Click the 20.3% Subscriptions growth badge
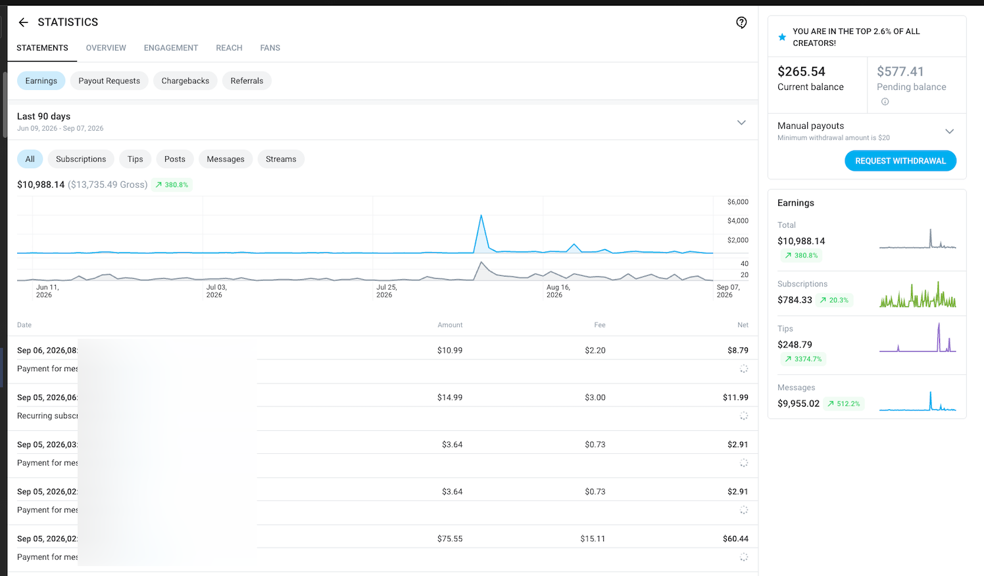This screenshot has width=984, height=576. [x=834, y=300]
